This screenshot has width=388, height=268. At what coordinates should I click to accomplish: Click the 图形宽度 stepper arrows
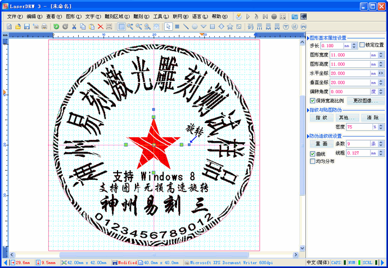(x=381, y=55)
